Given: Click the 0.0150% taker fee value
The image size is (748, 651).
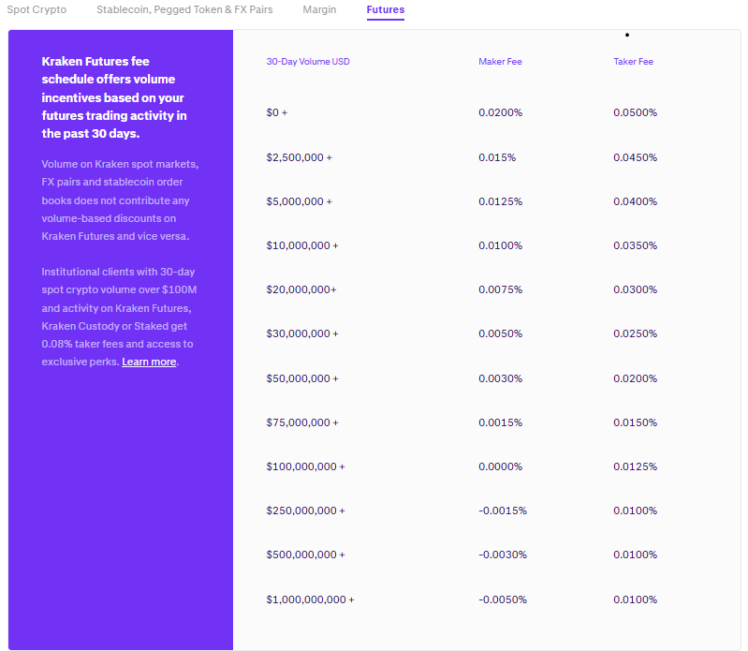Looking at the screenshot, I should click(x=636, y=422).
